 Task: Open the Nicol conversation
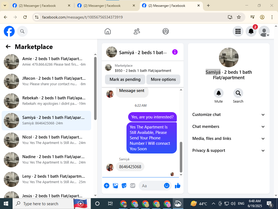(47, 140)
